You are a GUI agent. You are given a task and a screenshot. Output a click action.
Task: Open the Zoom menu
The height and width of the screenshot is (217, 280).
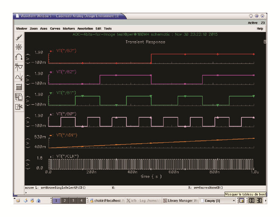click(x=34, y=28)
